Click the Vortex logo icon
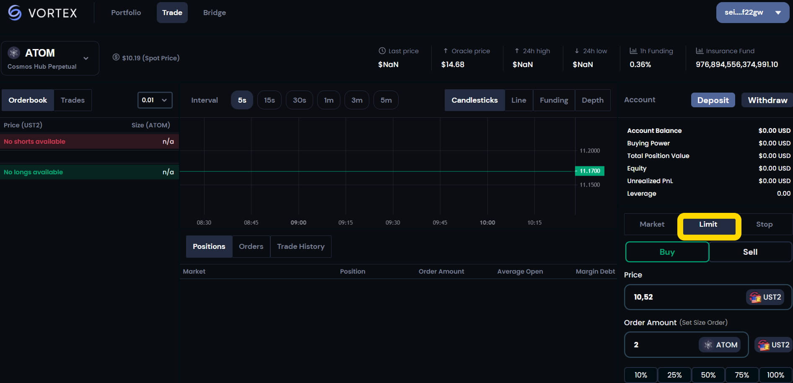 tap(15, 13)
